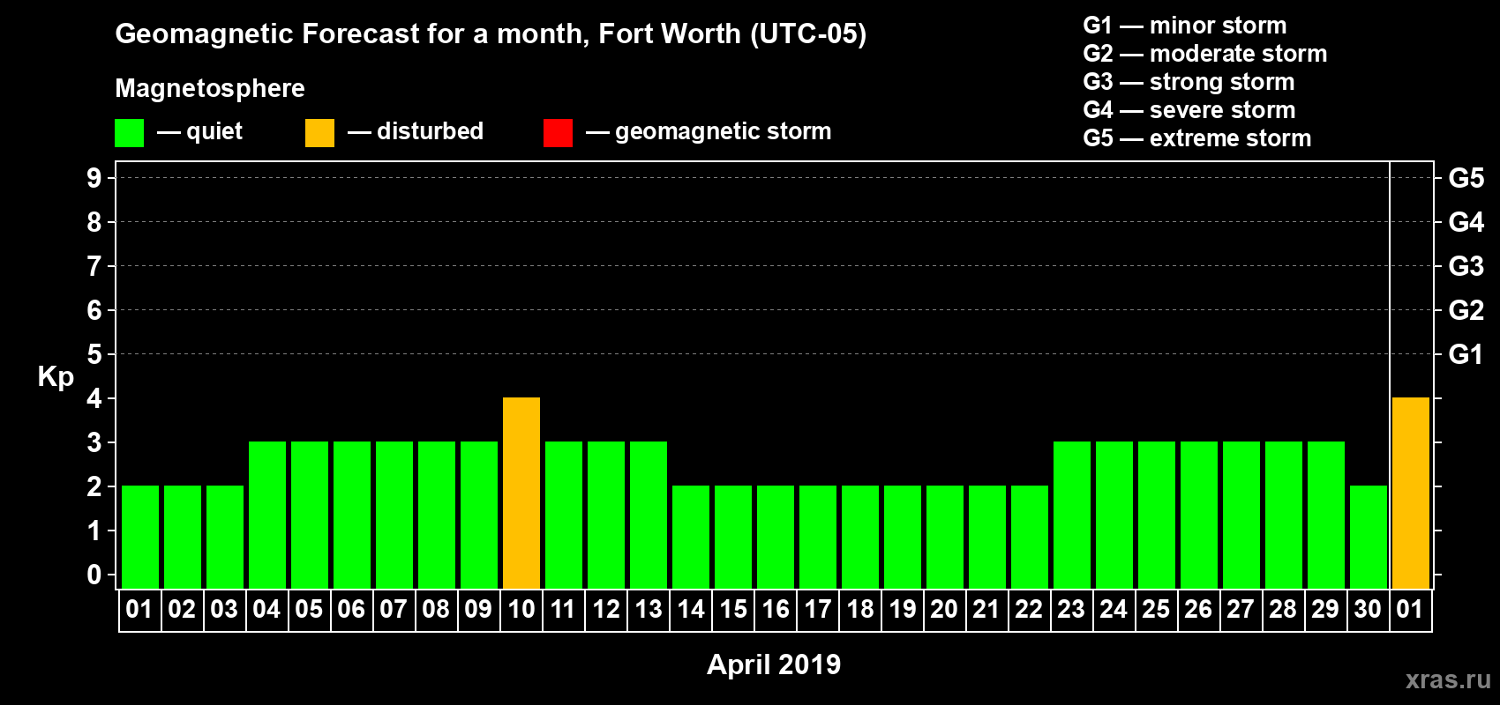1500x705 pixels.
Task: Select the orange bar for April 10
Action: pos(521,493)
